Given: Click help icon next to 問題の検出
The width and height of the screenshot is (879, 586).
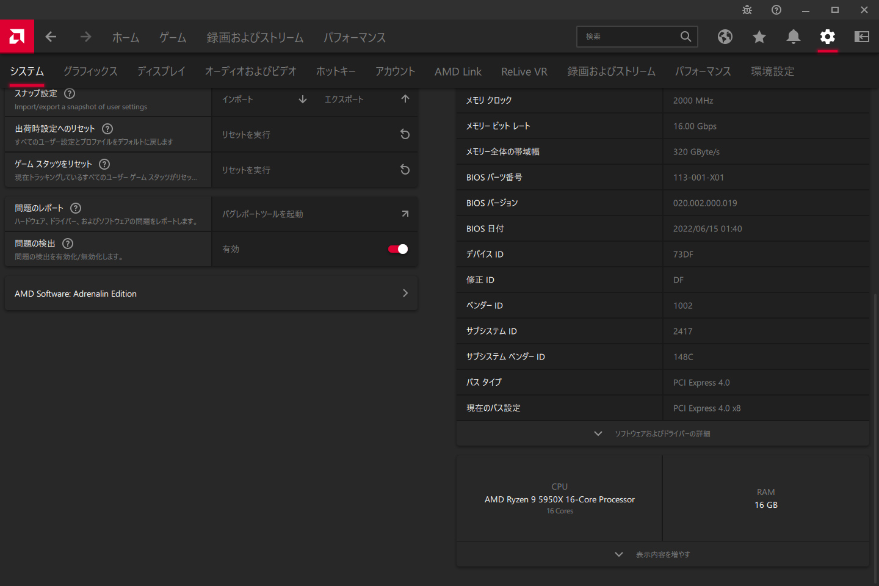Looking at the screenshot, I should click(68, 244).
